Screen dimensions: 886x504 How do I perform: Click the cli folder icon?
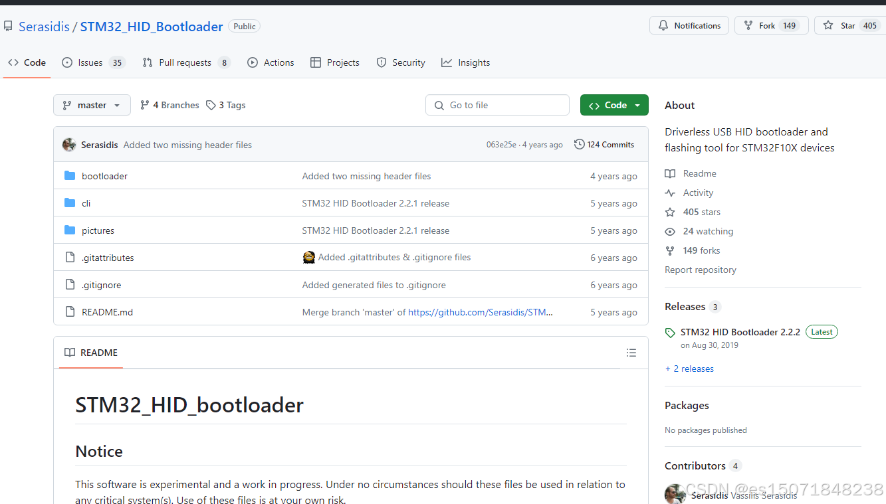click(70, 203)
